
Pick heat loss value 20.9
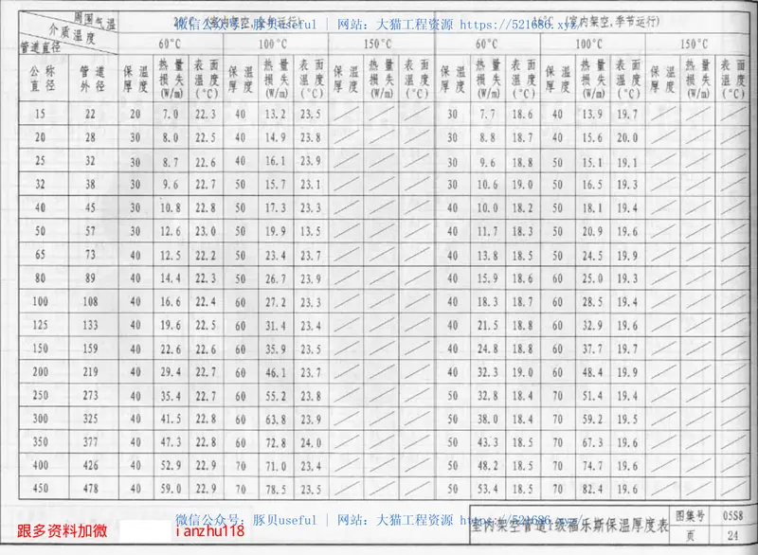coord(591,231)
